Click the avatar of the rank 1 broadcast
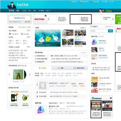 click(42, 85)
